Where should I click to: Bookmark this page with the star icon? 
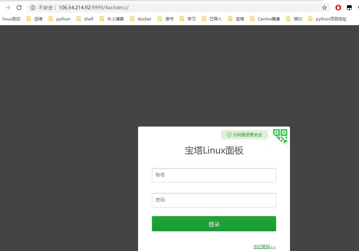324,7
